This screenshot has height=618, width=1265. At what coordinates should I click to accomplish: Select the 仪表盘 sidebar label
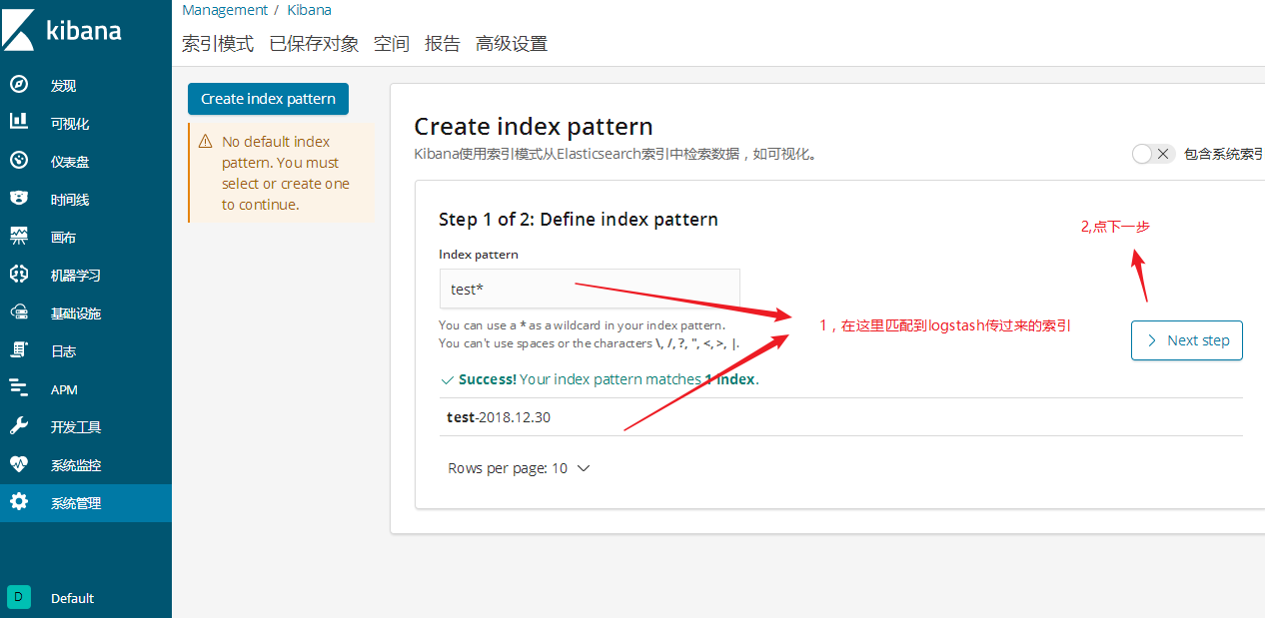click(x=70, y=162)
